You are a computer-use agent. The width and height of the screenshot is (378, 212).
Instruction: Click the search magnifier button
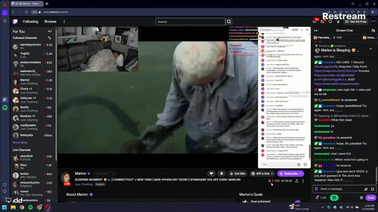coord(229,22)
